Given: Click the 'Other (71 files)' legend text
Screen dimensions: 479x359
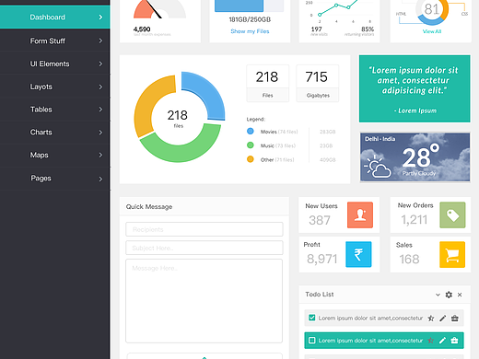Looking at the screenshot, I should (x=277, y=159).
